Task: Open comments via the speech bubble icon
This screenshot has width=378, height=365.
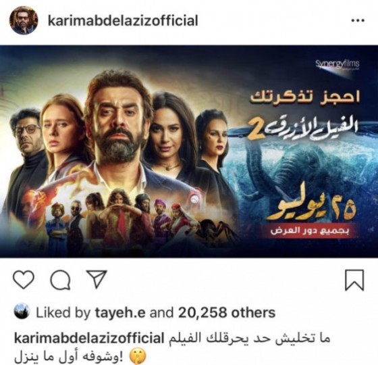Action: tap(60, 280)
